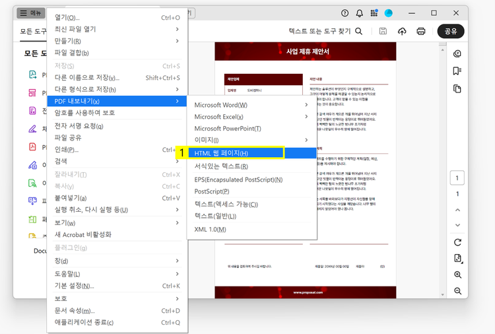Select 다른 이름으로 저장(v)... item
The height and width of the screenshot is (334, 495).
pyautogui.click(x=117, y=78)
